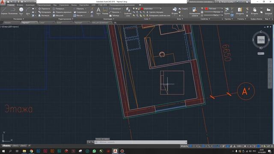
Task: Click the Перенести (Move) tool
Action: coord(44,9)
